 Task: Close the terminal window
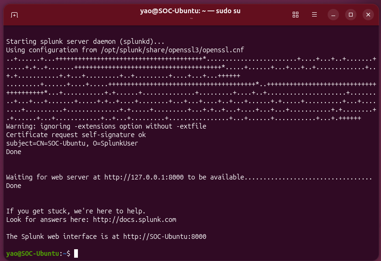pyautogui.click(x=368, y=15)
